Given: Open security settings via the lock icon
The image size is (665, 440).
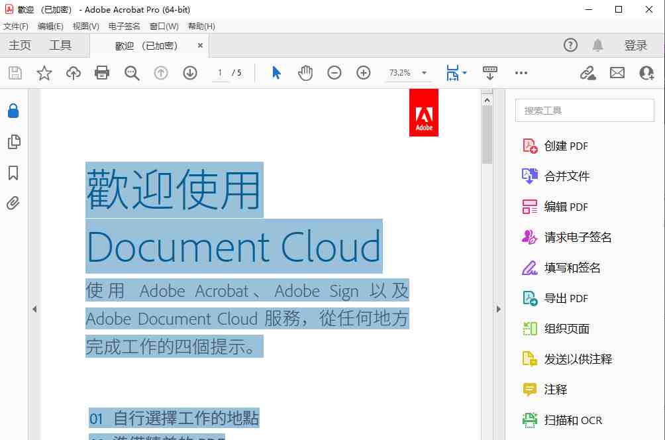Looking at the screenshot, I should pyautogui.click(x=14, y=111).
